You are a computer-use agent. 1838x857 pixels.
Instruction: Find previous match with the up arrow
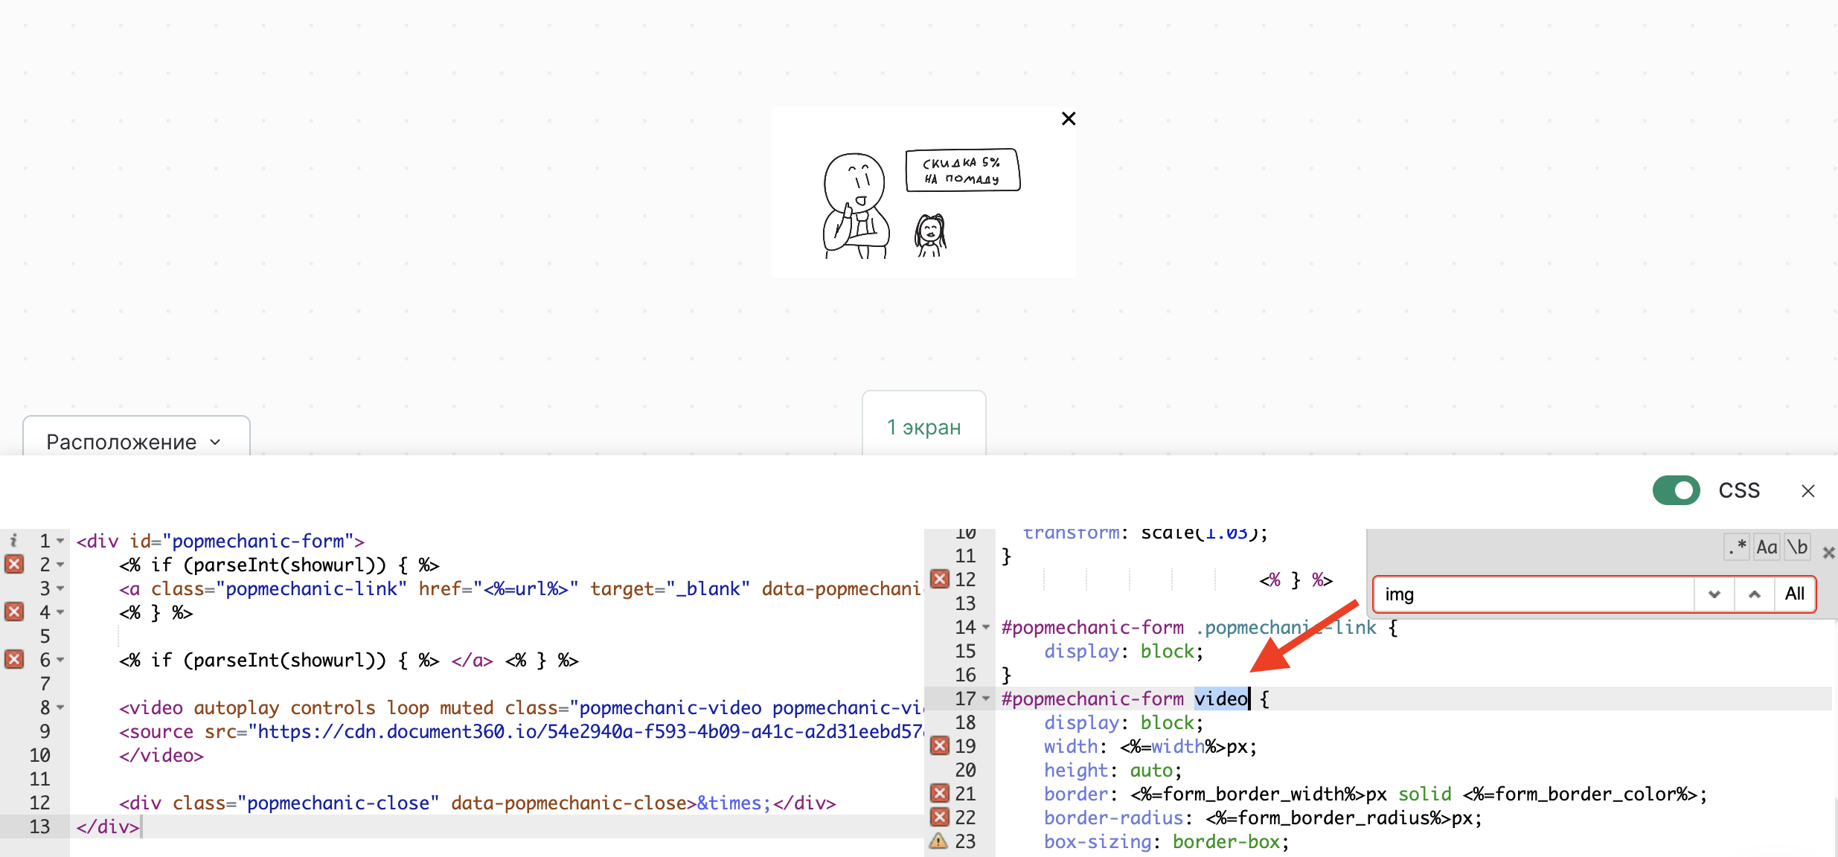point(1754,594)
